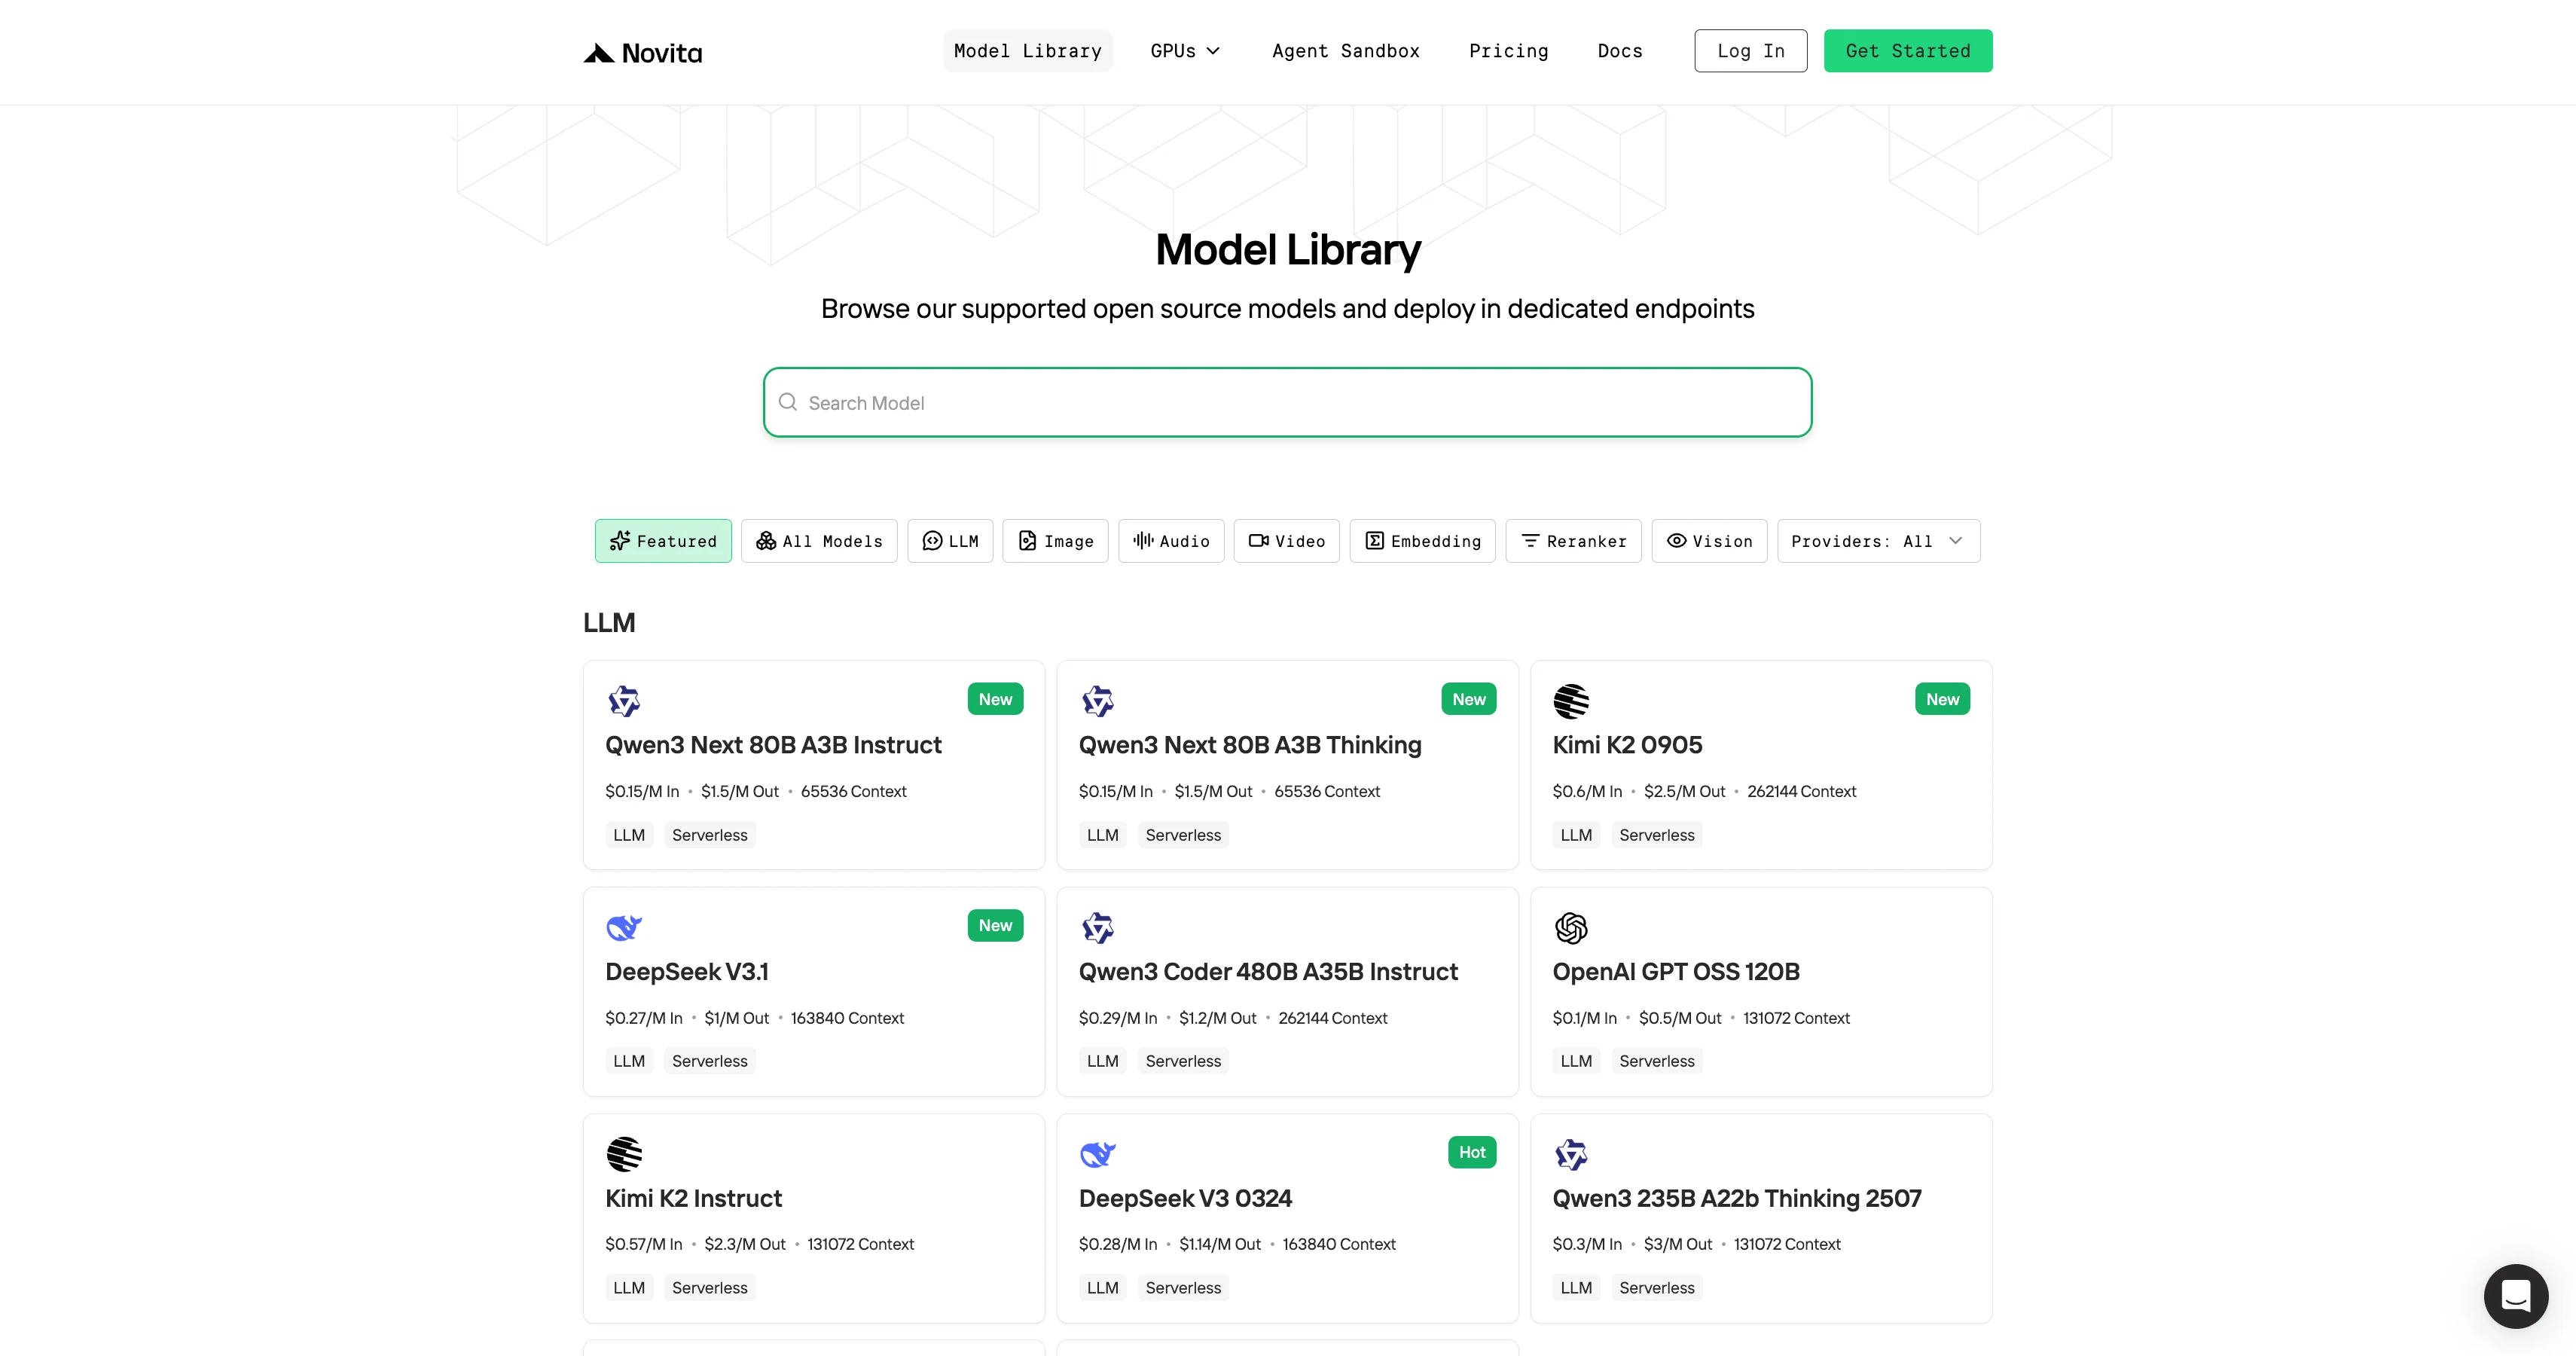This screenshot has height=1356, width=2576.
Task: Click "$2.3/M Out" on Kimi K2 Instruct
Action: (745, 1244)
